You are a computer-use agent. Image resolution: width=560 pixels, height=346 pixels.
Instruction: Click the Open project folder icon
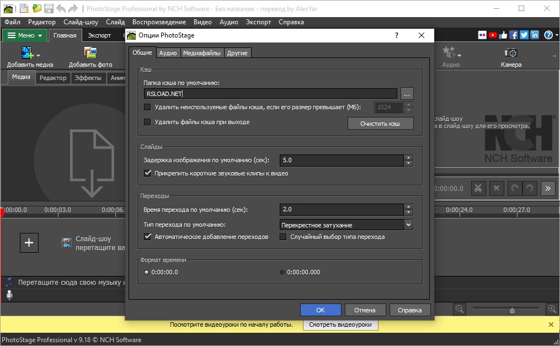point(36,8)
